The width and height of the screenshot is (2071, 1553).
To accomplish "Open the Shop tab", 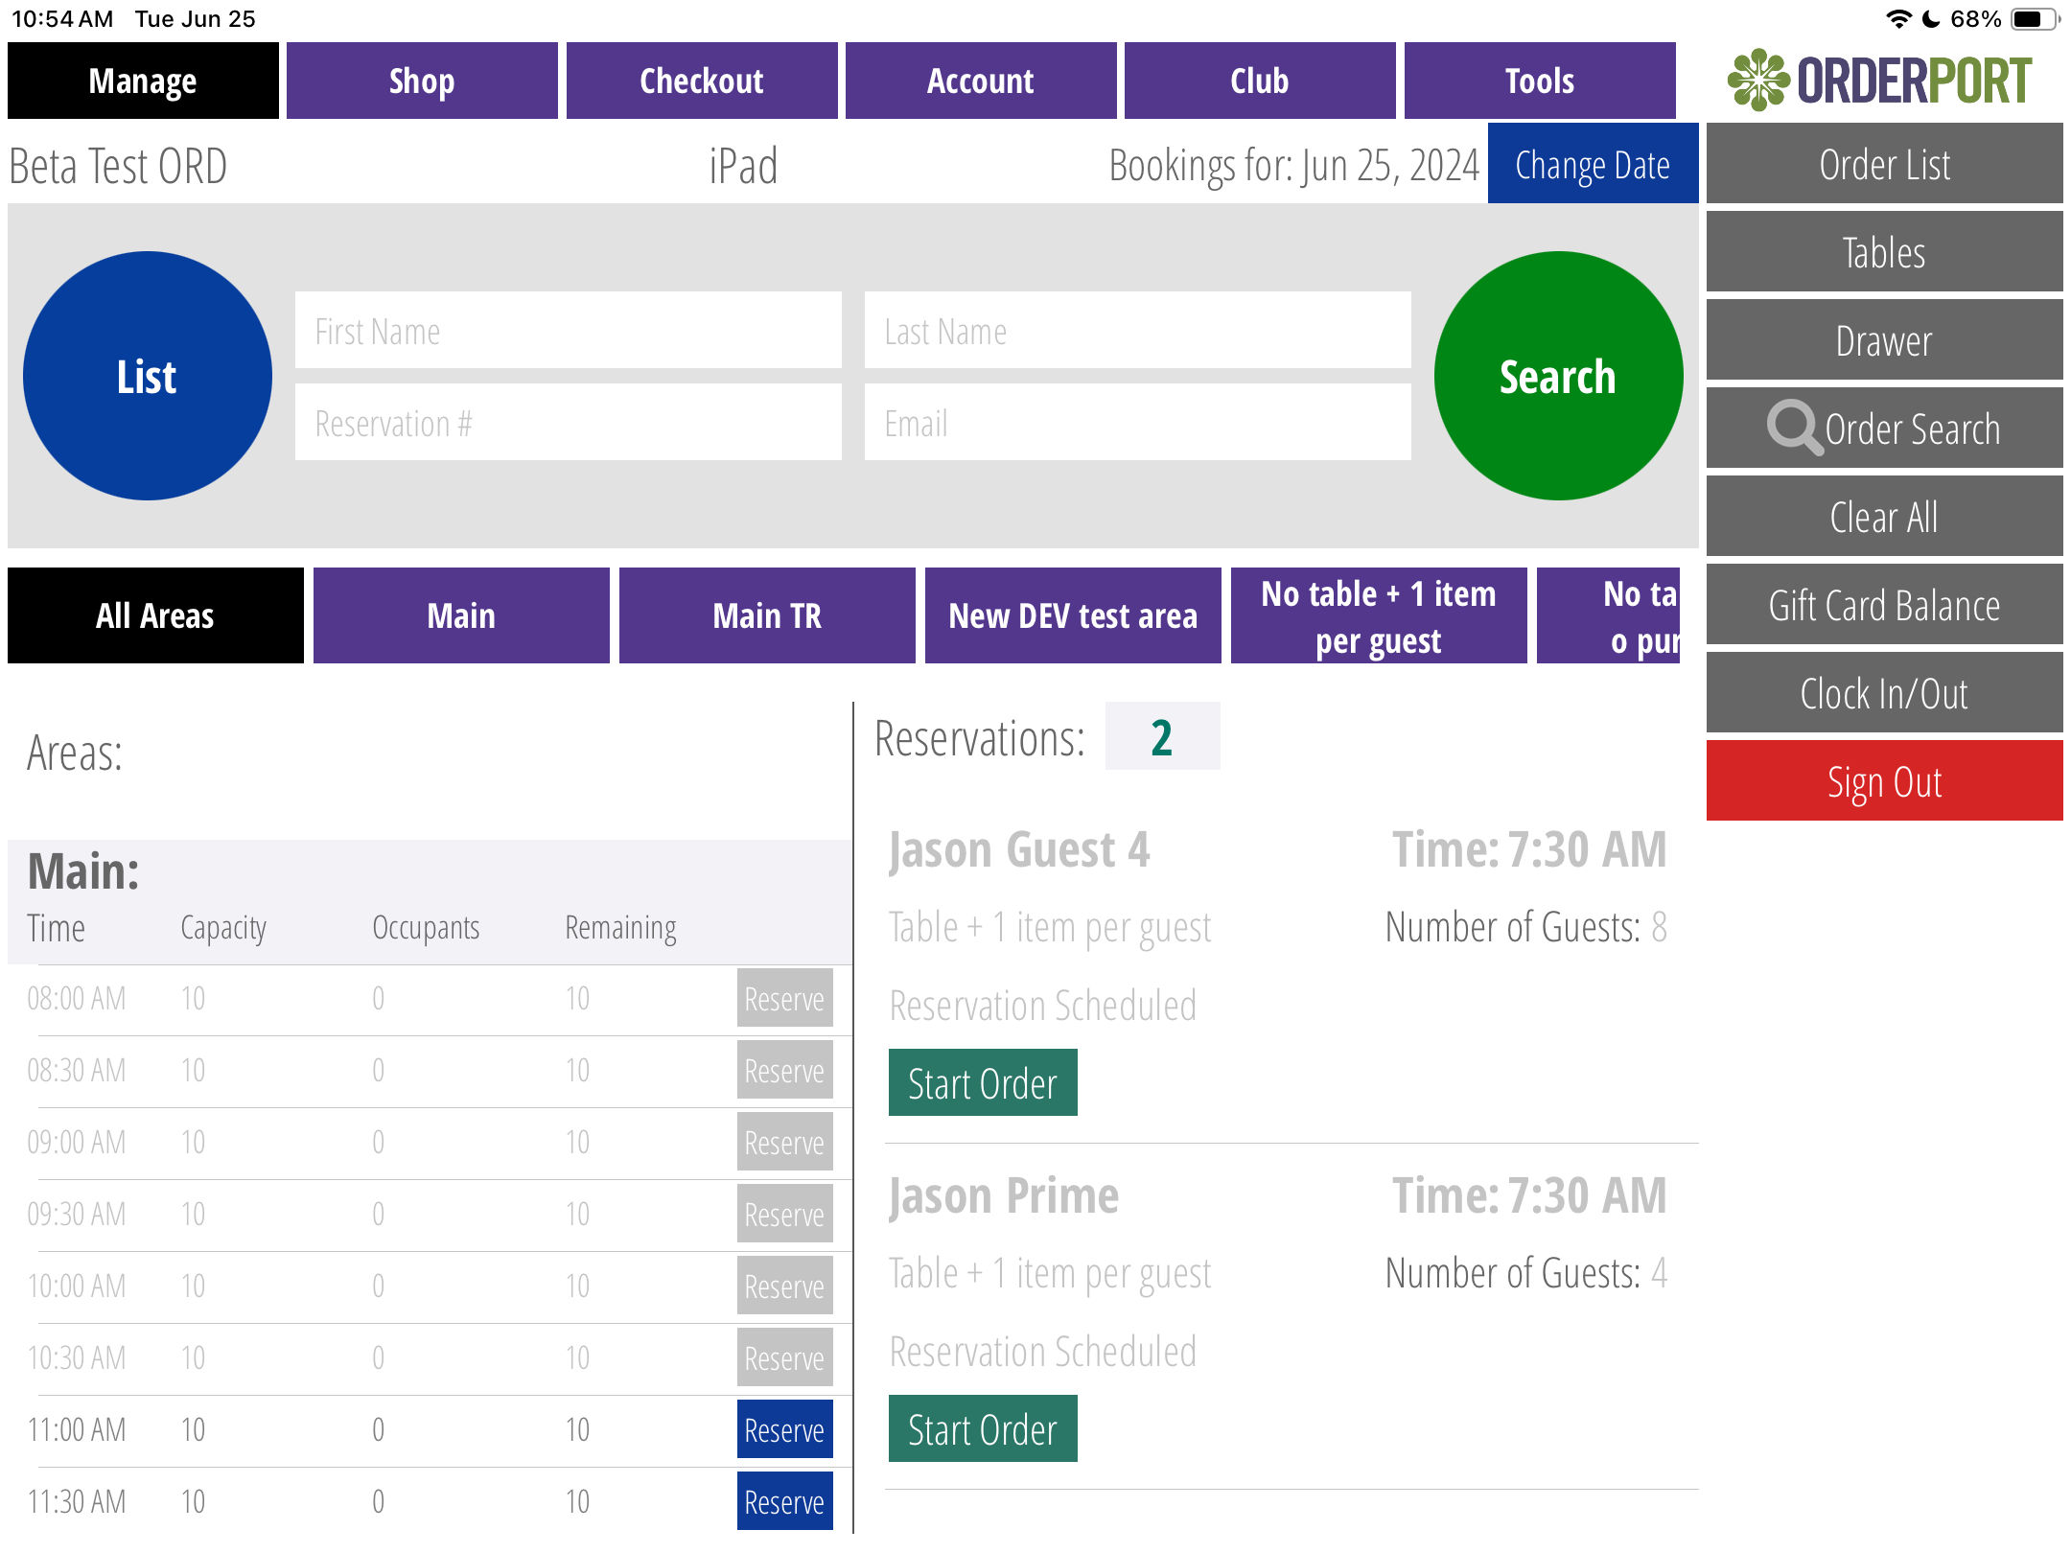I will pos(422,81).
